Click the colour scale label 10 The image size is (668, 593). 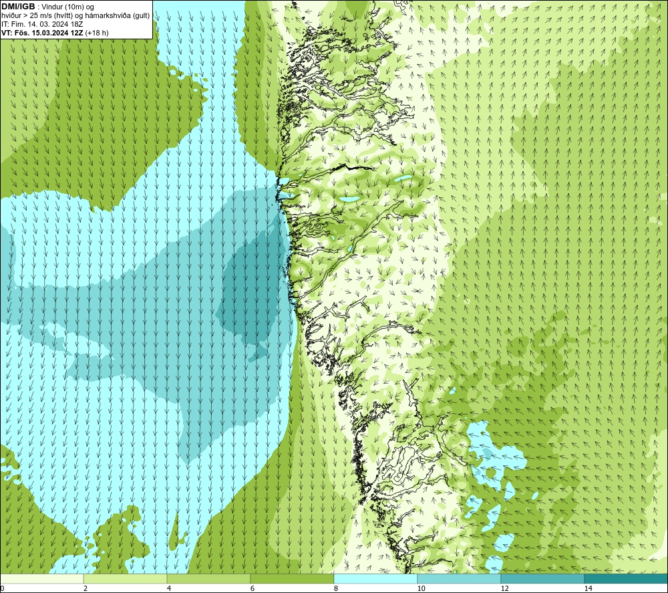tap(421, 589)
